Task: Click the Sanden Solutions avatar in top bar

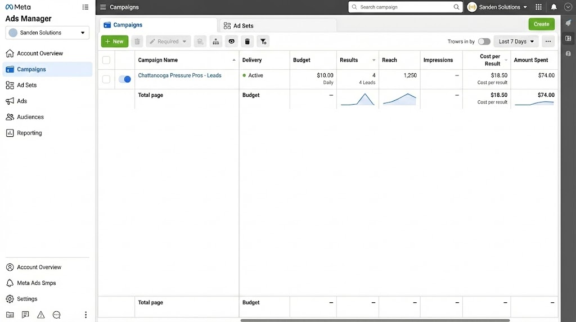Action: pos(472,7)
